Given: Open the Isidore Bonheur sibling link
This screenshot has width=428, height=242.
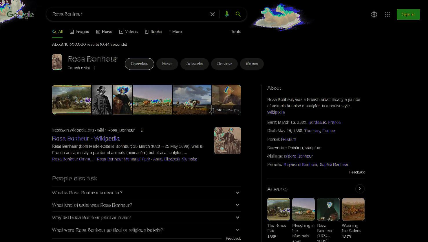Looking at the screenshot, I should [x=298, y=156].
